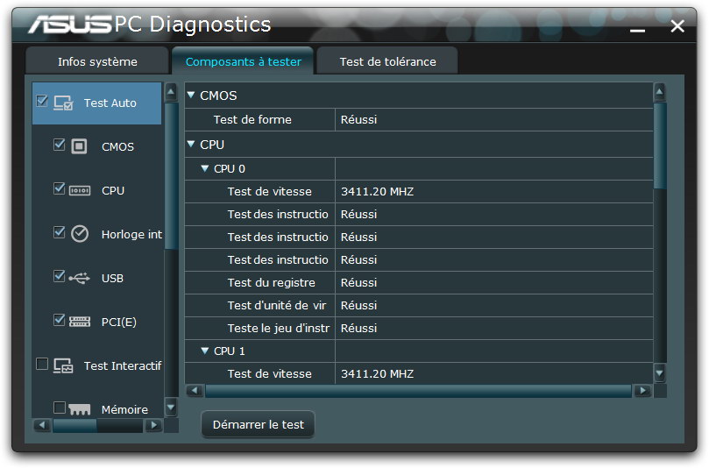The height and width of the screenshot is (468, 709).
Task: Uncheck the Horloge int checkbox
Action: click(60, 232)
